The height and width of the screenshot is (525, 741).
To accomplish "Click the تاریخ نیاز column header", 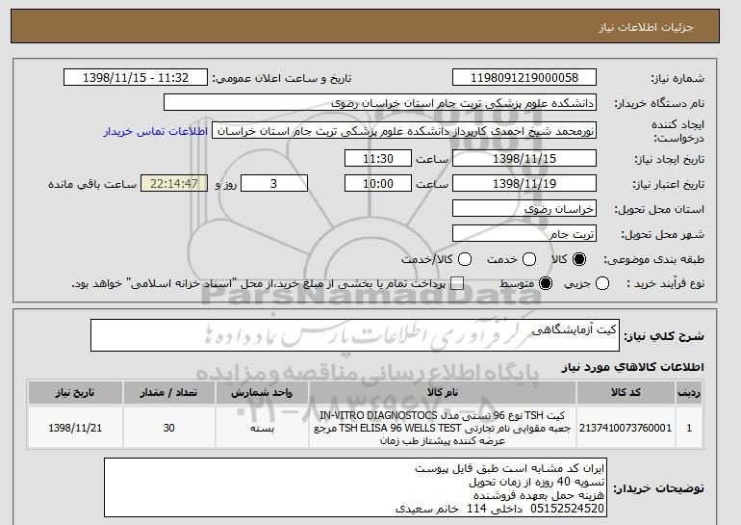I will click(x=75, y=393).
